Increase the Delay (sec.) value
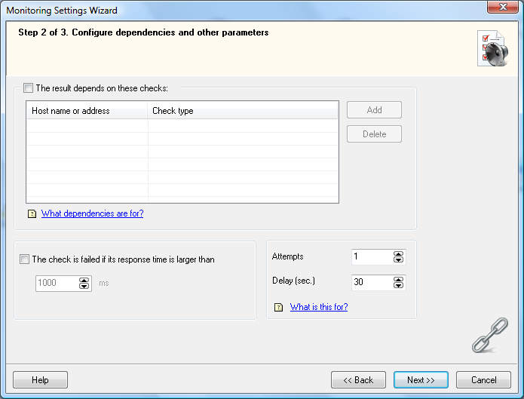 (x=398, y=280)
